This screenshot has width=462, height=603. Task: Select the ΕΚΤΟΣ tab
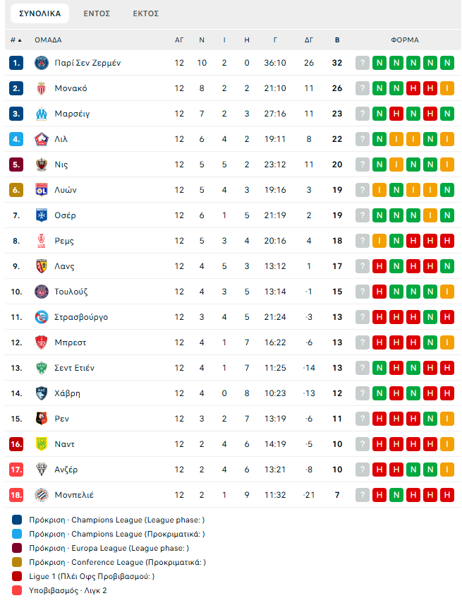tap(146, 13)
